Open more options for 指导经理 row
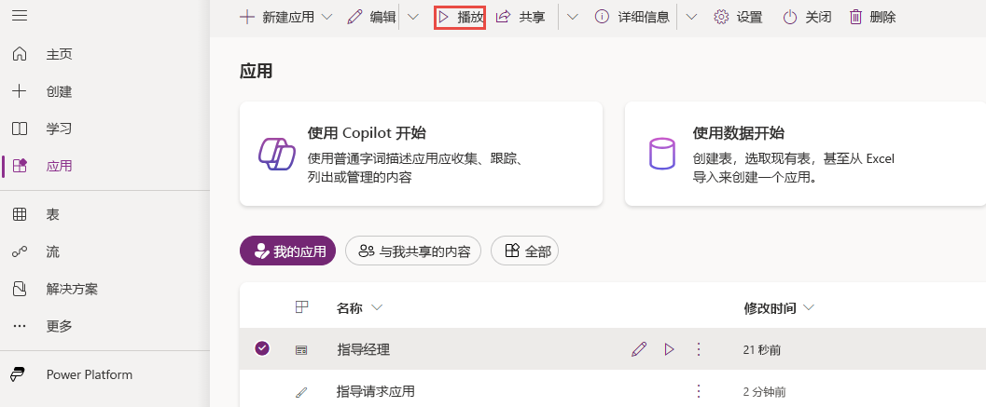 (698, 349)
